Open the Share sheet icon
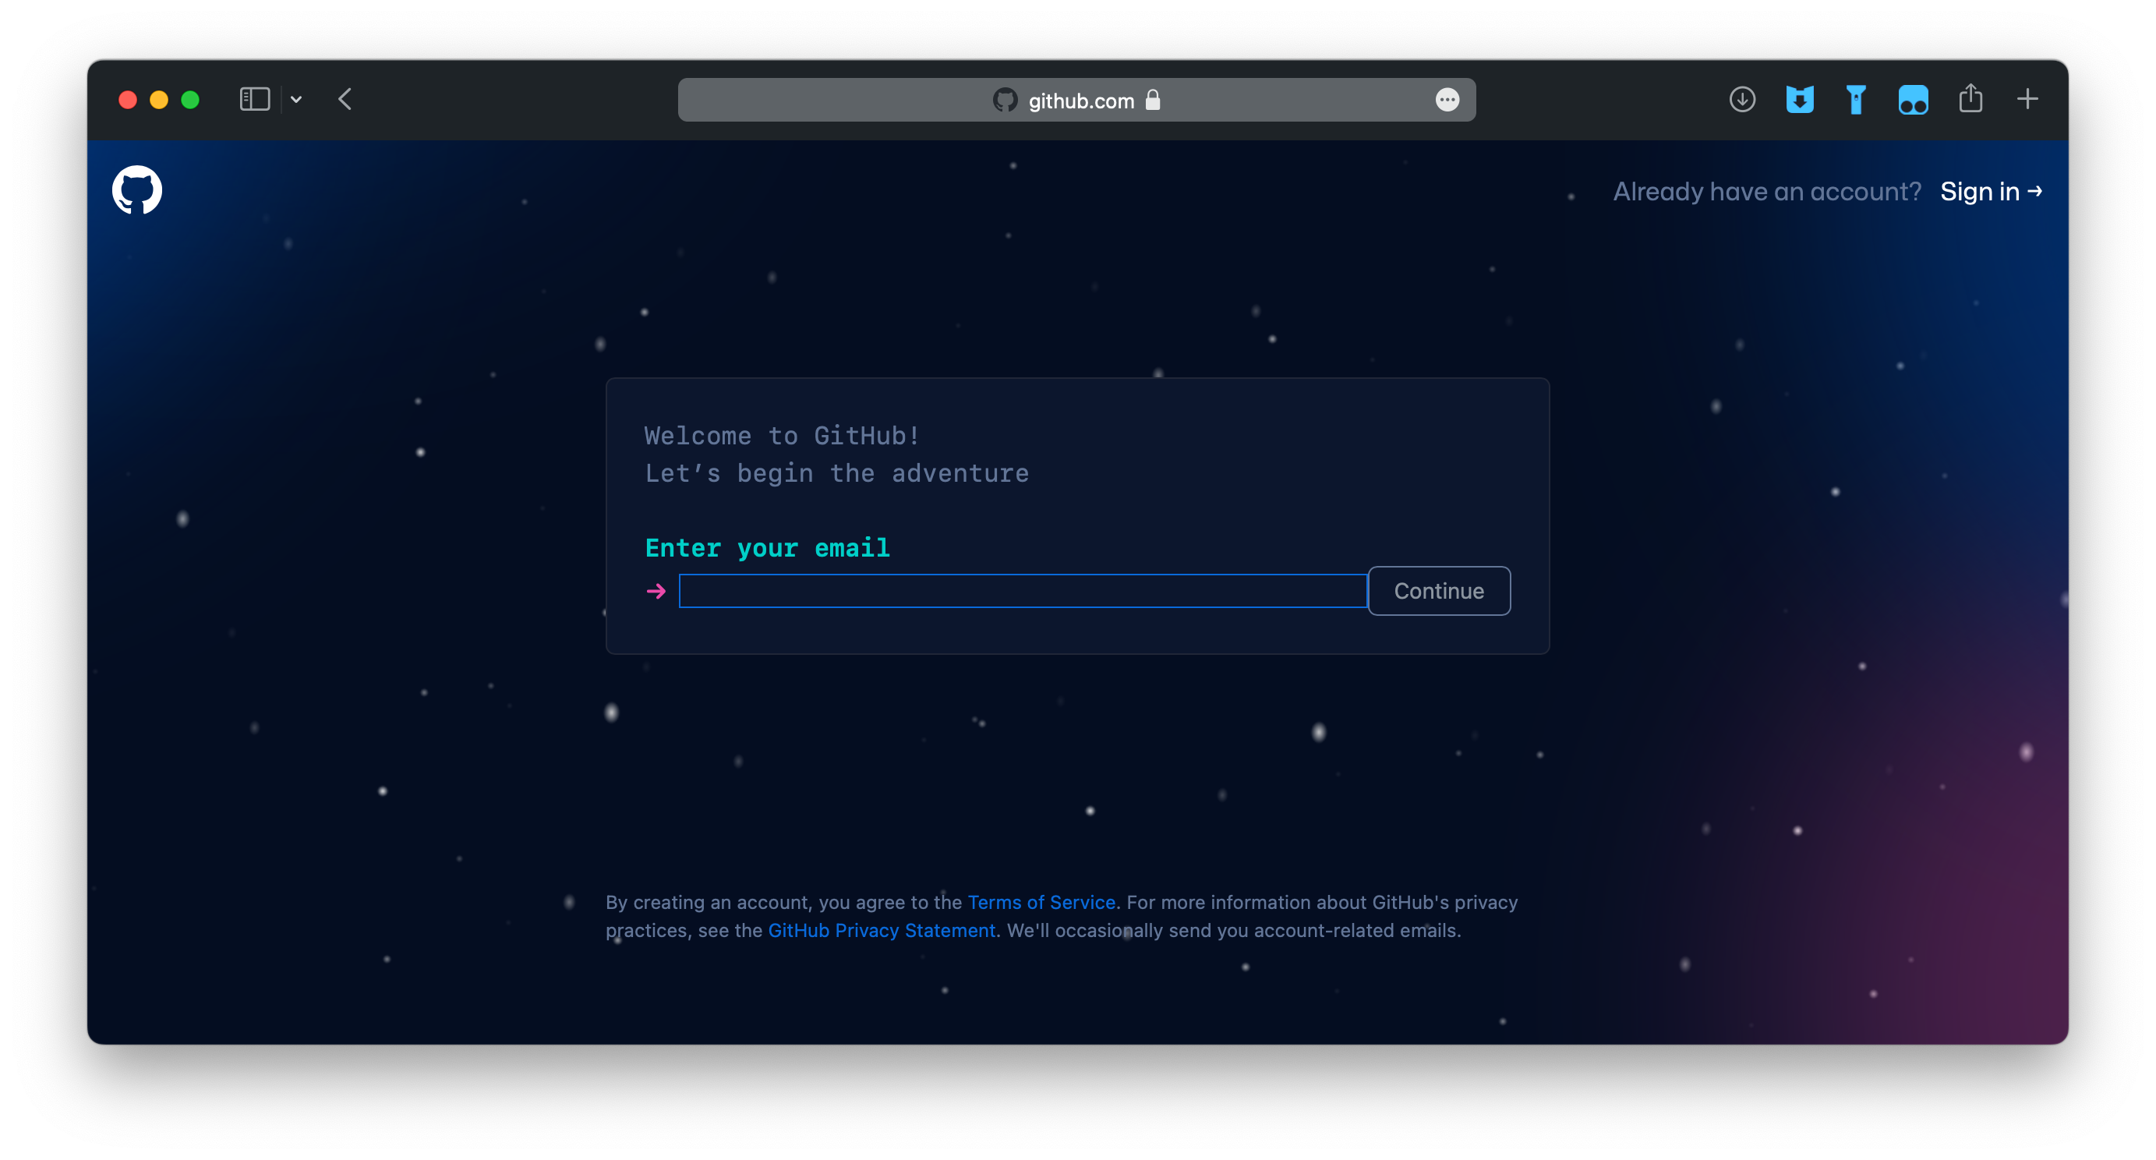This screenshot has width=2156, height=1160. click(1970, 99)
